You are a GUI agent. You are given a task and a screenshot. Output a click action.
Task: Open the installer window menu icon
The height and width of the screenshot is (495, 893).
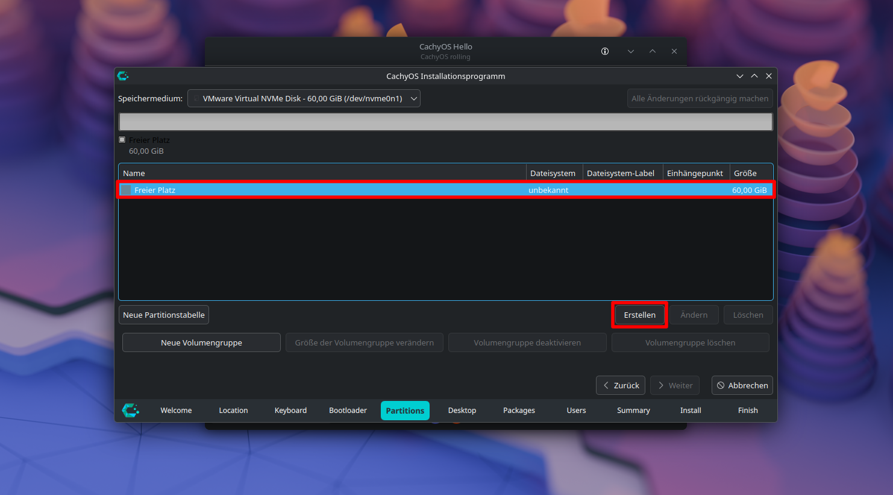123,76
